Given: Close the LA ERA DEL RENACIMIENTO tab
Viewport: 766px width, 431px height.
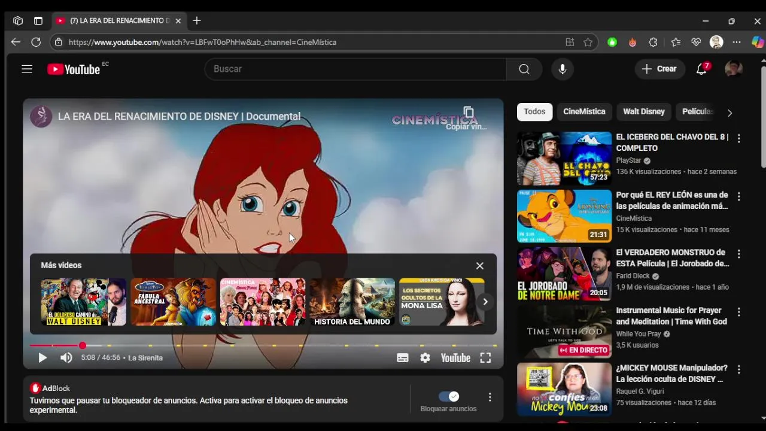Looking at the screenshot, I should [178, 21].
